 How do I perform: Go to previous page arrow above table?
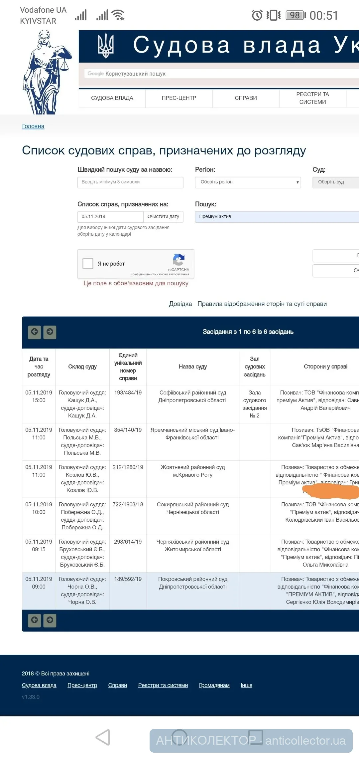coord(34,332)
